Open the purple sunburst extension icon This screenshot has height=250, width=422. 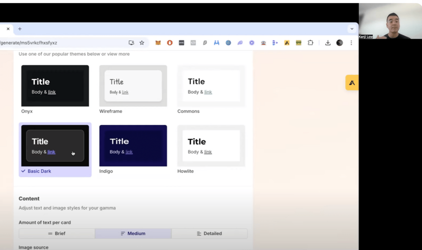252,43
